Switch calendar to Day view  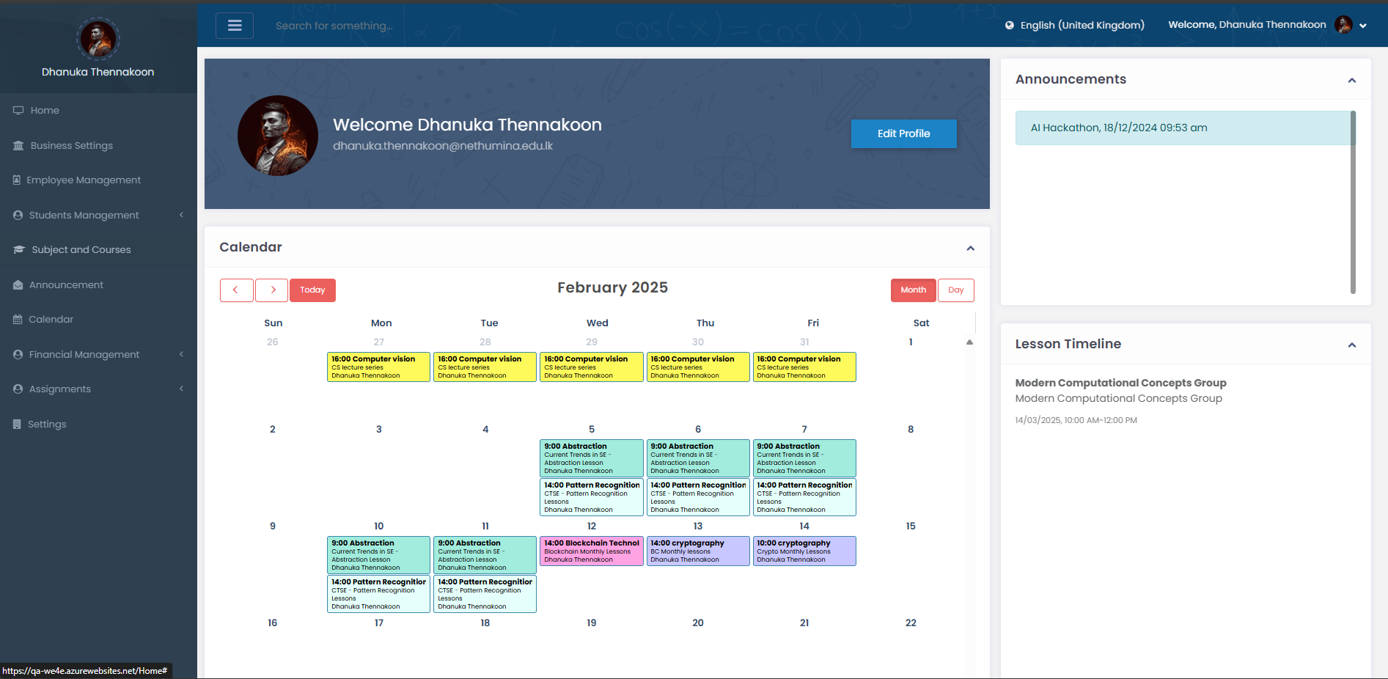[x=955, y=290]
